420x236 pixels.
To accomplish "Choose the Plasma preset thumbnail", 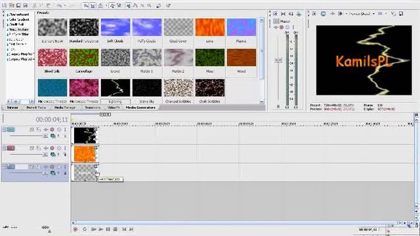I will point(241,27).
